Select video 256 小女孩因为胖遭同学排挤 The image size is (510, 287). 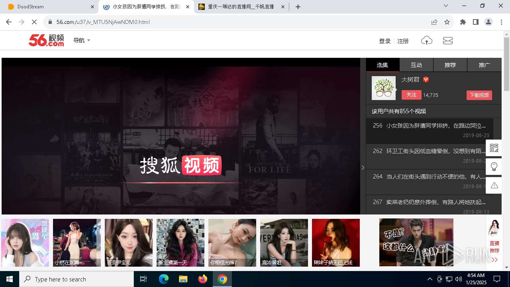(x=430, y=131)
